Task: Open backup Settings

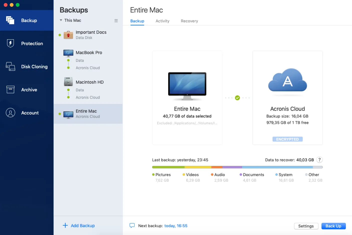Action: pos(306,226)
